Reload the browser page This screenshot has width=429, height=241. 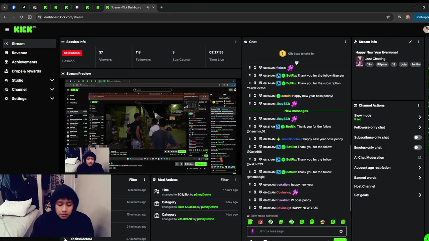(x=21, y=17)
